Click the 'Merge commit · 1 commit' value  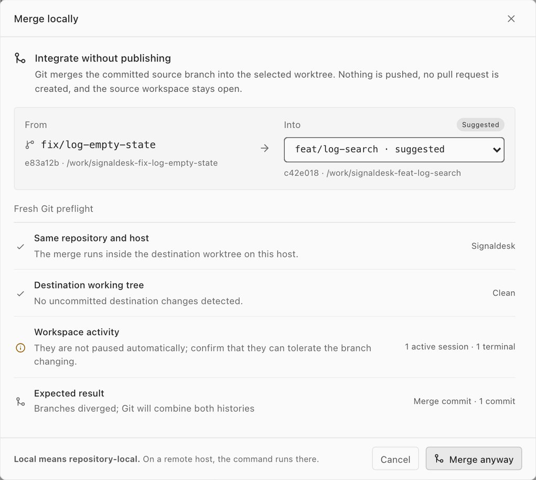tap(464, 401)
